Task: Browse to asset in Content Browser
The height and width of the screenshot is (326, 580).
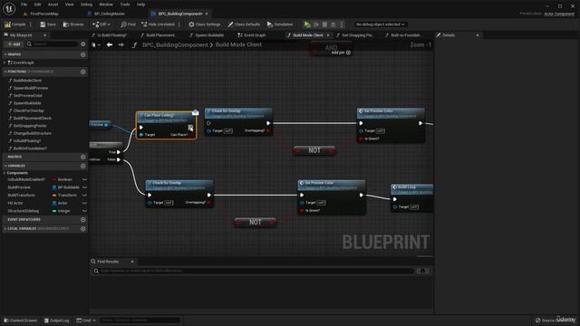Action: [x=73, y=24]
